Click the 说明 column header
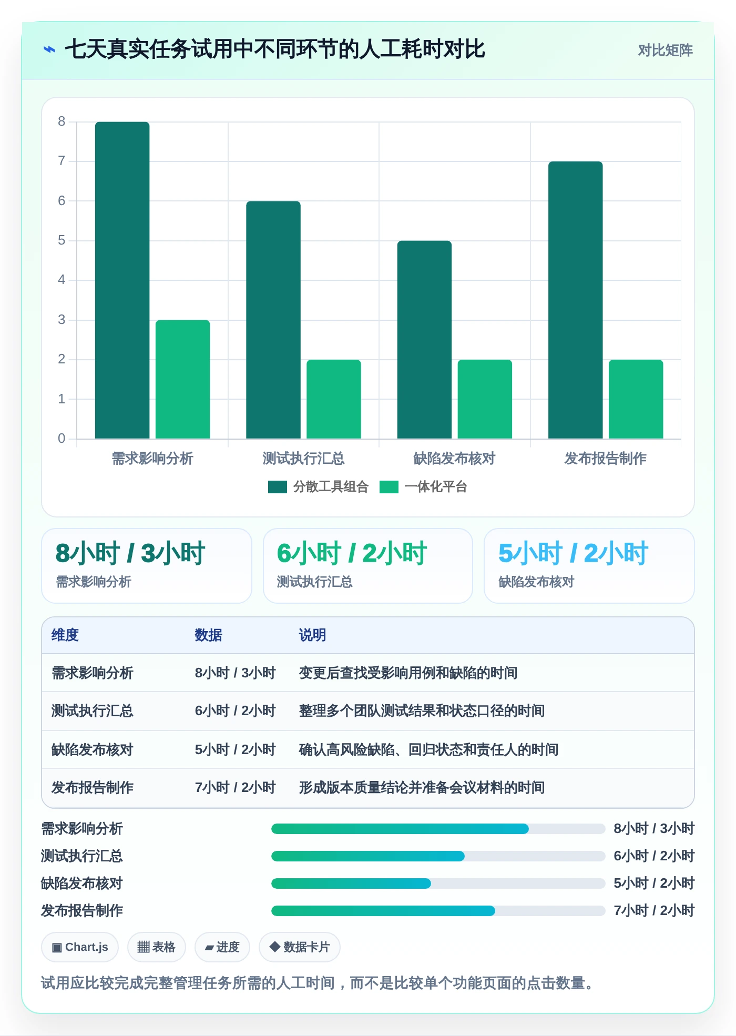Screen dimensions: 736x1036 (x=313, y=635)
